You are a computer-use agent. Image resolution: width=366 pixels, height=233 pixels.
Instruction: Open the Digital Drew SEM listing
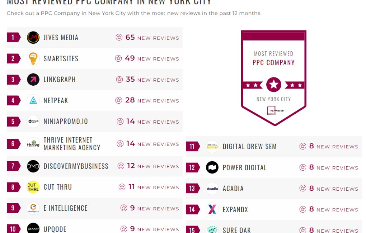pos(249,147)
